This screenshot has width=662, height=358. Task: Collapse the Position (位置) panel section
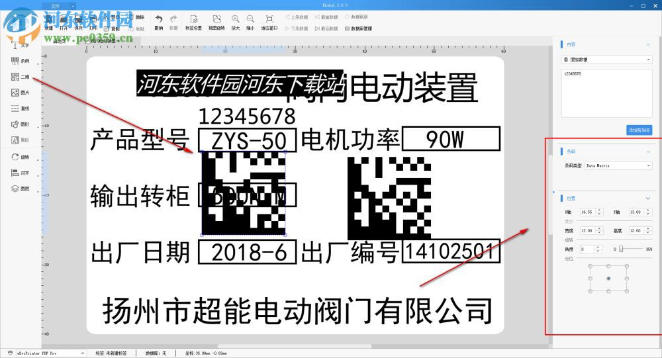point(648,198)
